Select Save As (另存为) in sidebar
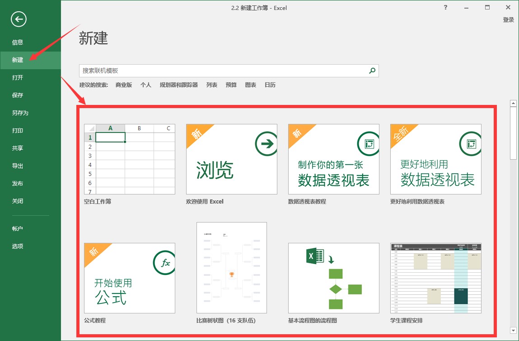 coord(20,113)
